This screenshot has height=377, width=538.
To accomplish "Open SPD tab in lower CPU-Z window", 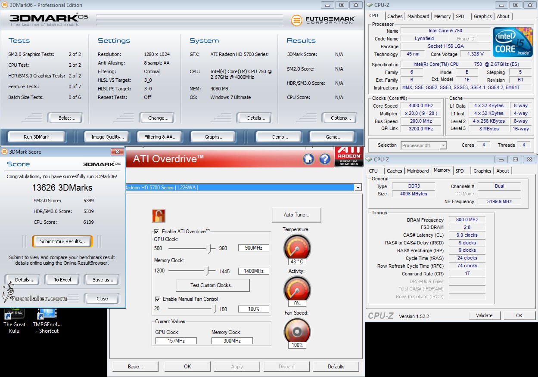I will 460,171.
